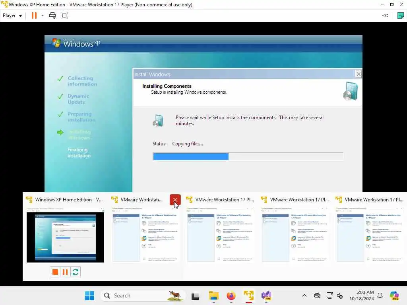
Task: Close the Install Windows dialog
Action: 358,74
